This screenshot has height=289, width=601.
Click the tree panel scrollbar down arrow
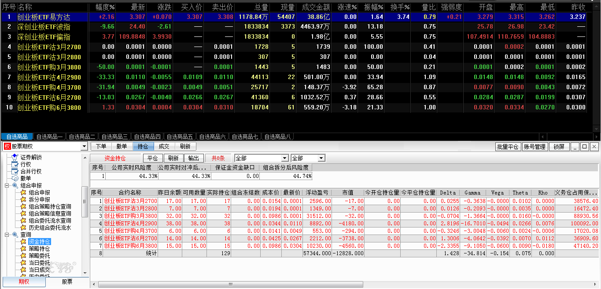[x=85, y=273]
